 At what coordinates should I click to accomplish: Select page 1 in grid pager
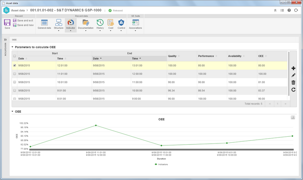coord(277,104)
